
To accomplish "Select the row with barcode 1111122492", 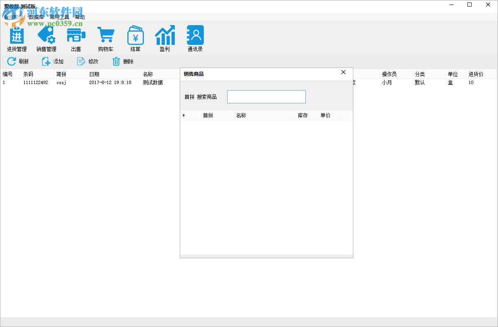I will 36,82.
